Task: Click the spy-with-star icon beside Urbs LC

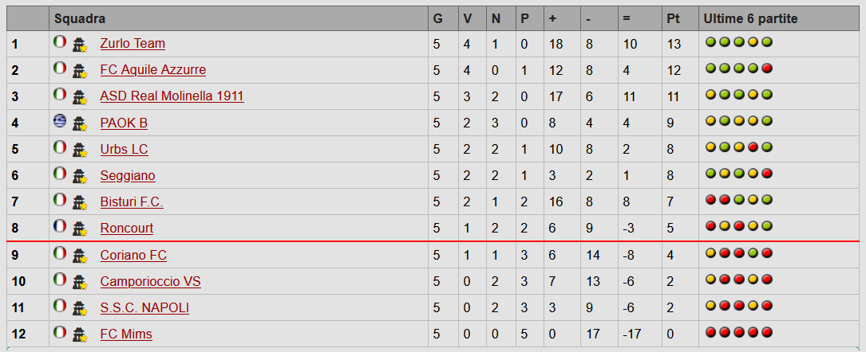Action: click(x=80, y=150)
